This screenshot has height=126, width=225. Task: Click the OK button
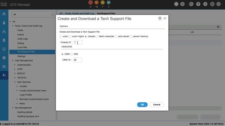[142, 105]
